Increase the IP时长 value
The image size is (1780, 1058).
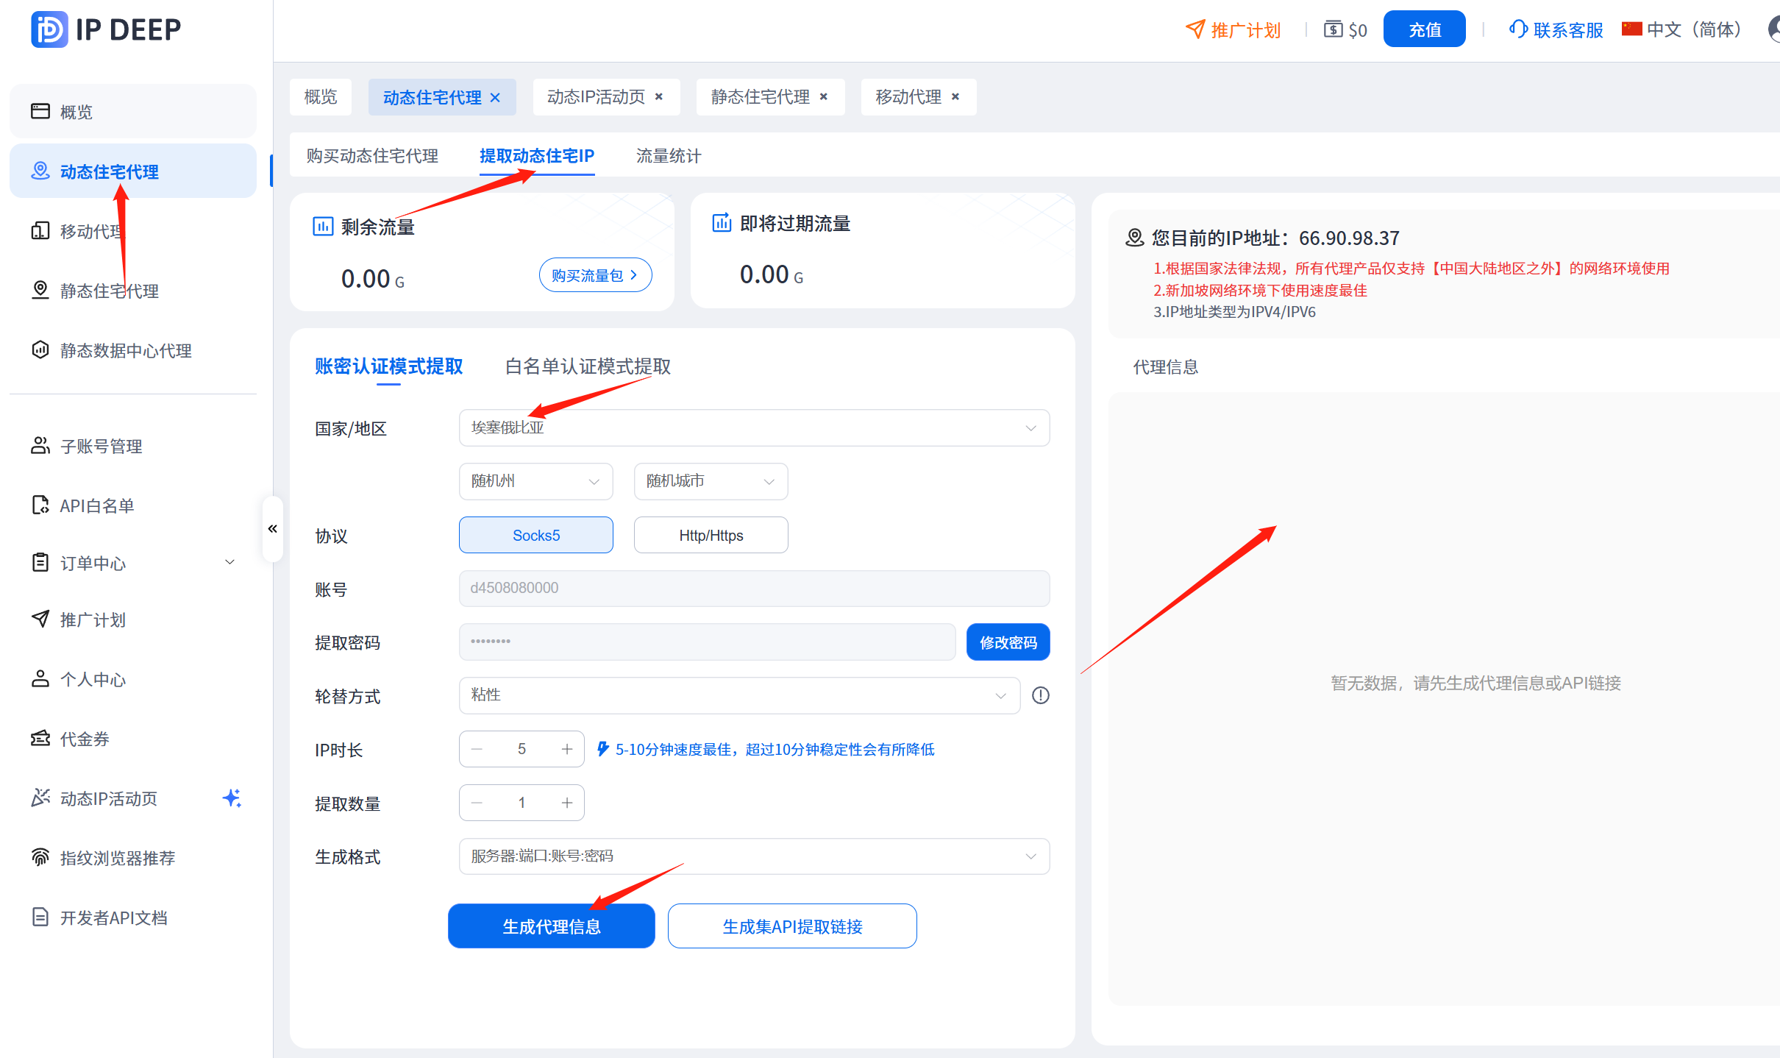click(567, 749)
